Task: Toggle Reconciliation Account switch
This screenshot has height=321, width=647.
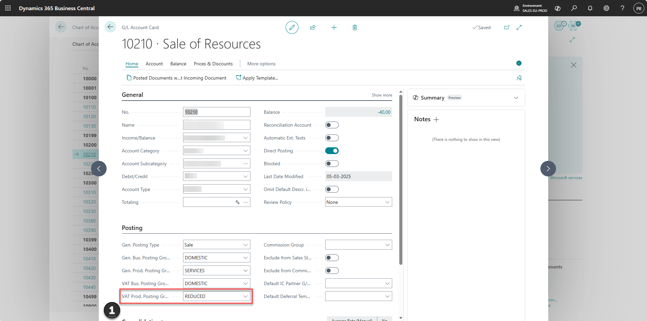Action: (x=332, y=125)
